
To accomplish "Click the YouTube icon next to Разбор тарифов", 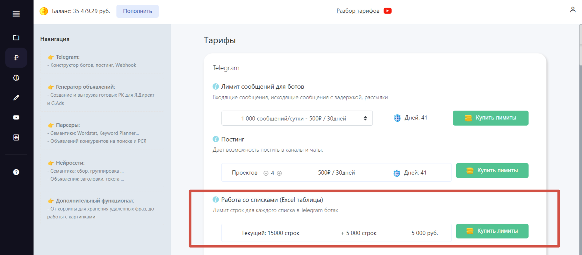I will pos(388,11).
